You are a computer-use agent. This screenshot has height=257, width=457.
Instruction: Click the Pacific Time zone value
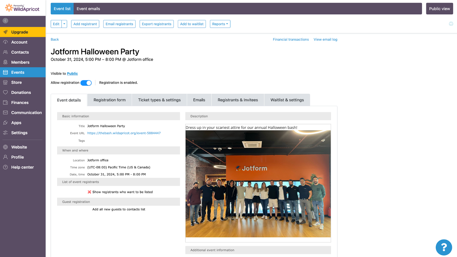(119, 167)
